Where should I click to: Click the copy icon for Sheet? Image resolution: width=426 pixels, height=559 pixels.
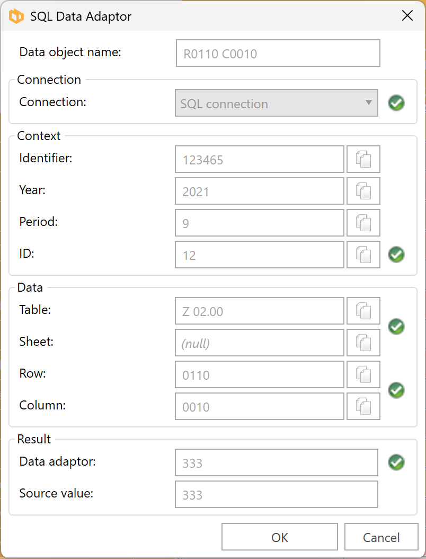[x=363, y=343]
